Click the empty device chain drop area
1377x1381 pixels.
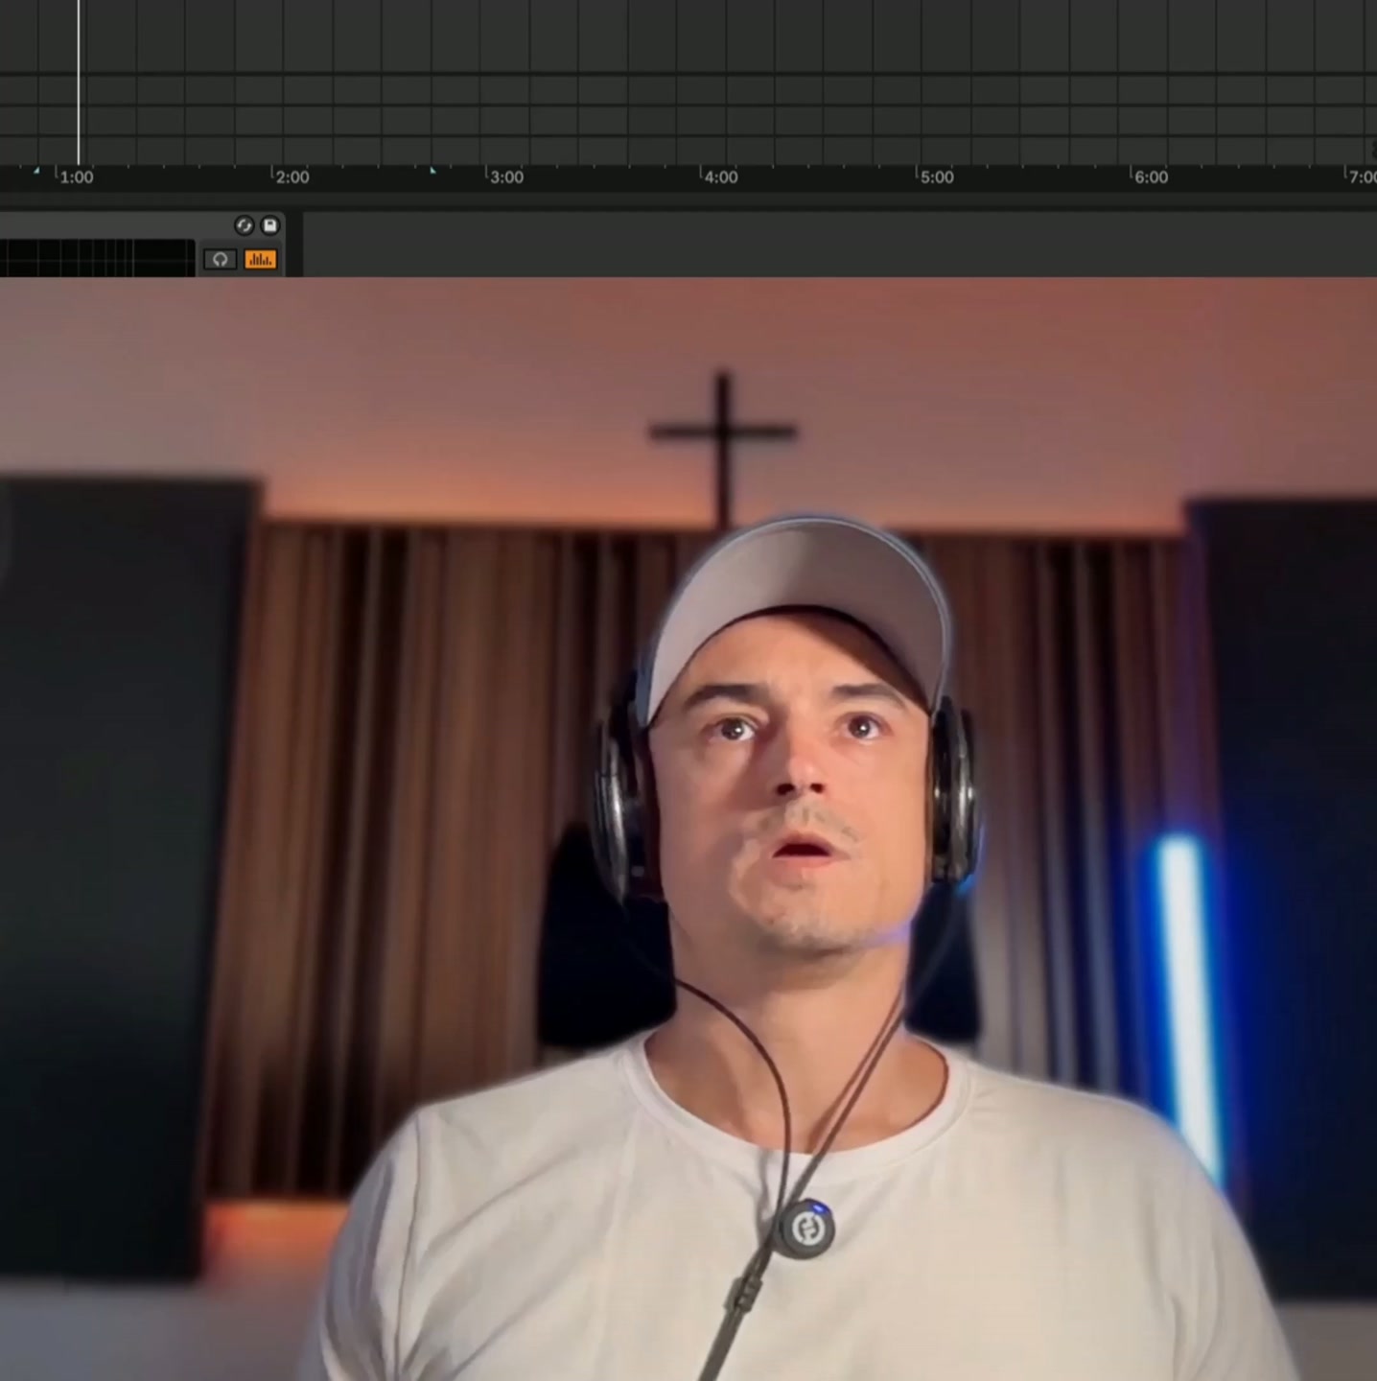[x=839, y=245]
